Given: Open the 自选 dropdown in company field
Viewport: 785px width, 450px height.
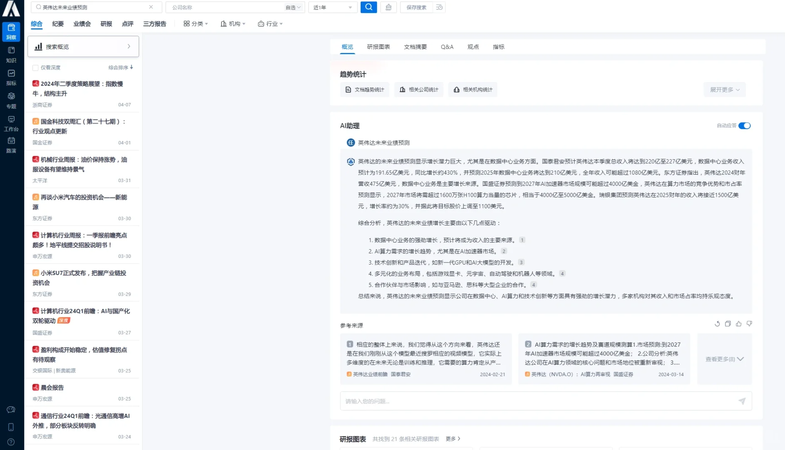Looking at the screenshot, I should [x=293, y=7].
